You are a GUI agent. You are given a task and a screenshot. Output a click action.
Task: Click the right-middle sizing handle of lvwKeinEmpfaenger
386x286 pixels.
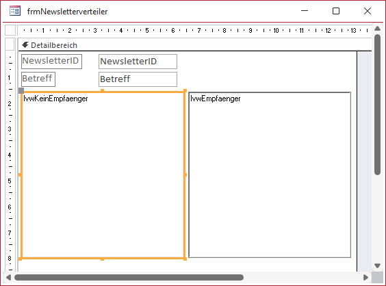pos(185,174)
